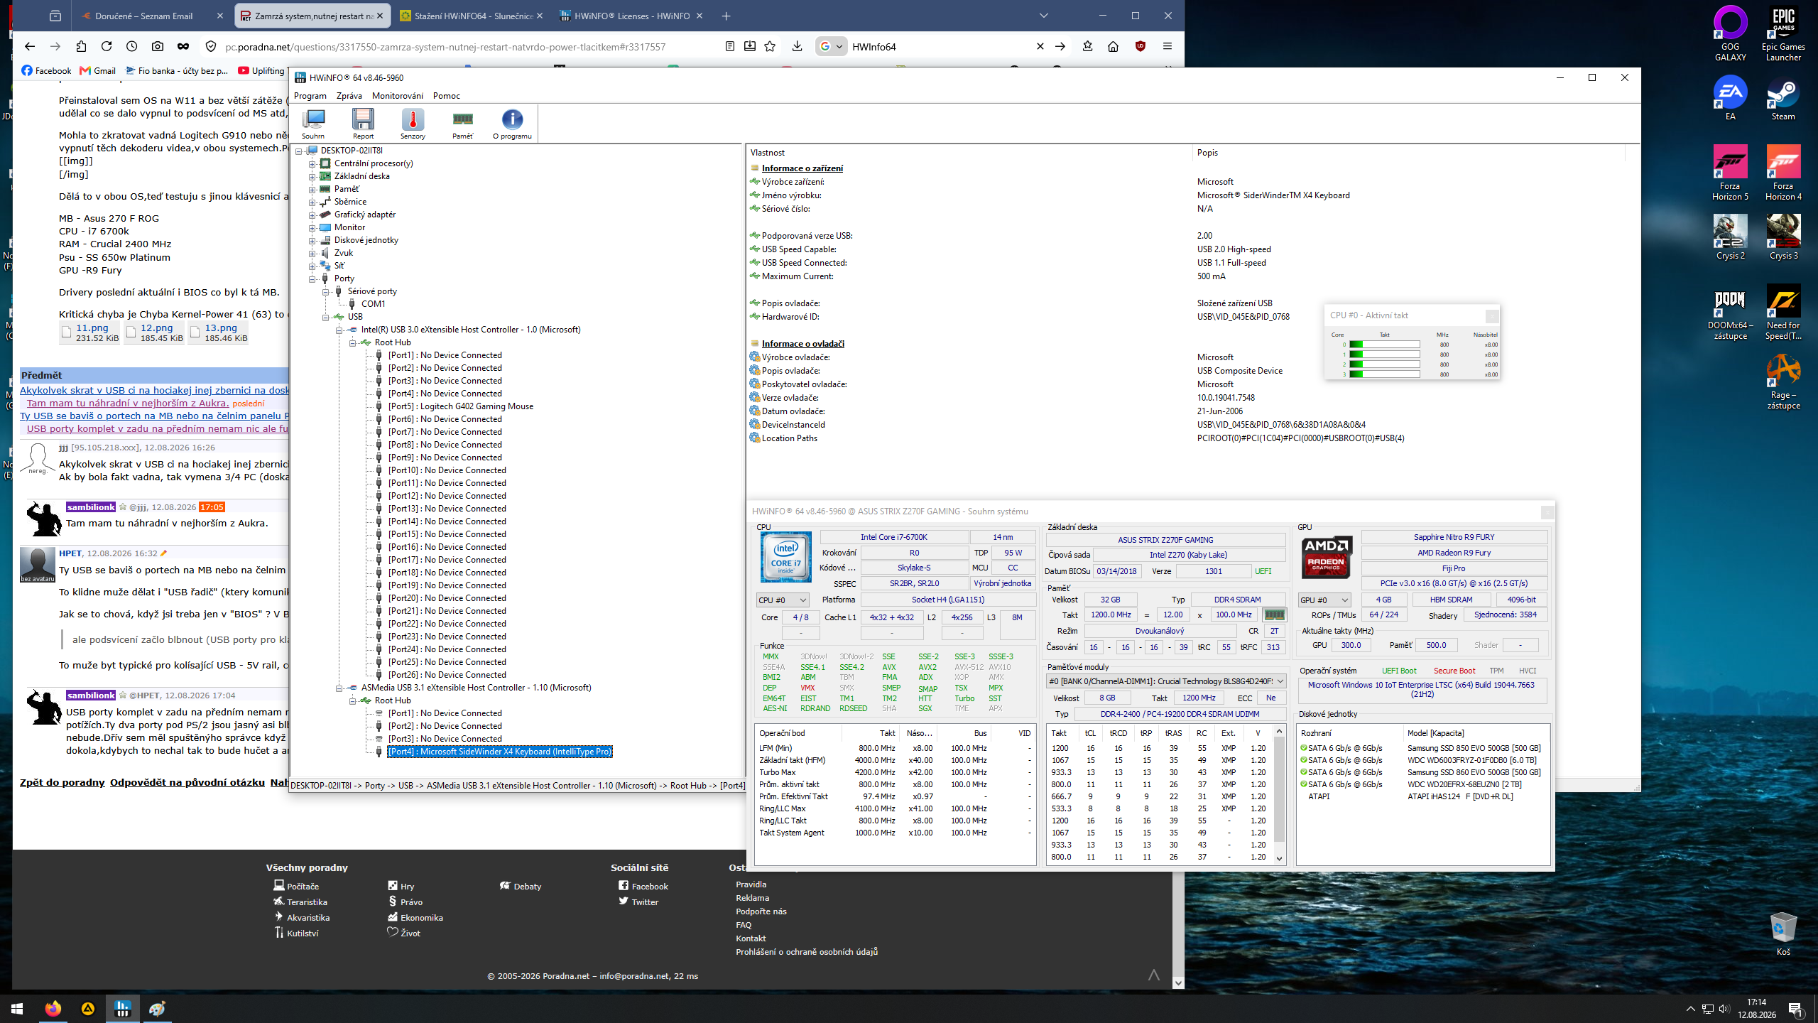Screen dimensions: 1818x1023
Task: Click the uBlock shield extension icon
Action: [1141, 46]
